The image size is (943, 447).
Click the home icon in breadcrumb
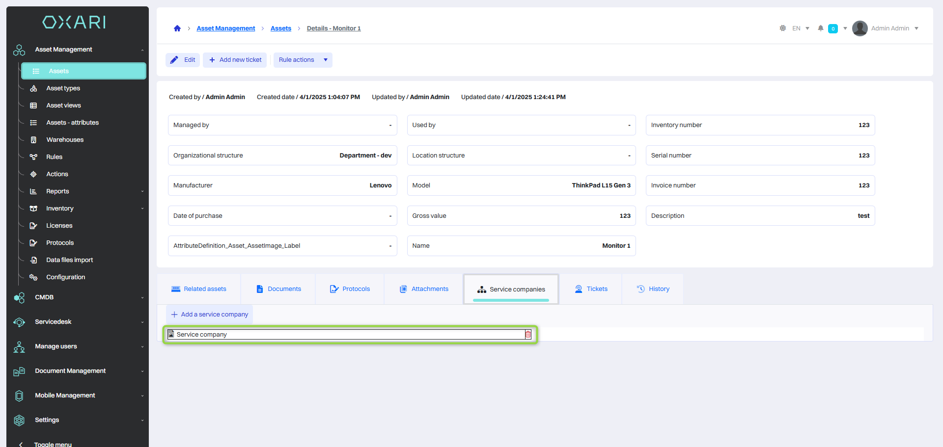pos(177,28)
